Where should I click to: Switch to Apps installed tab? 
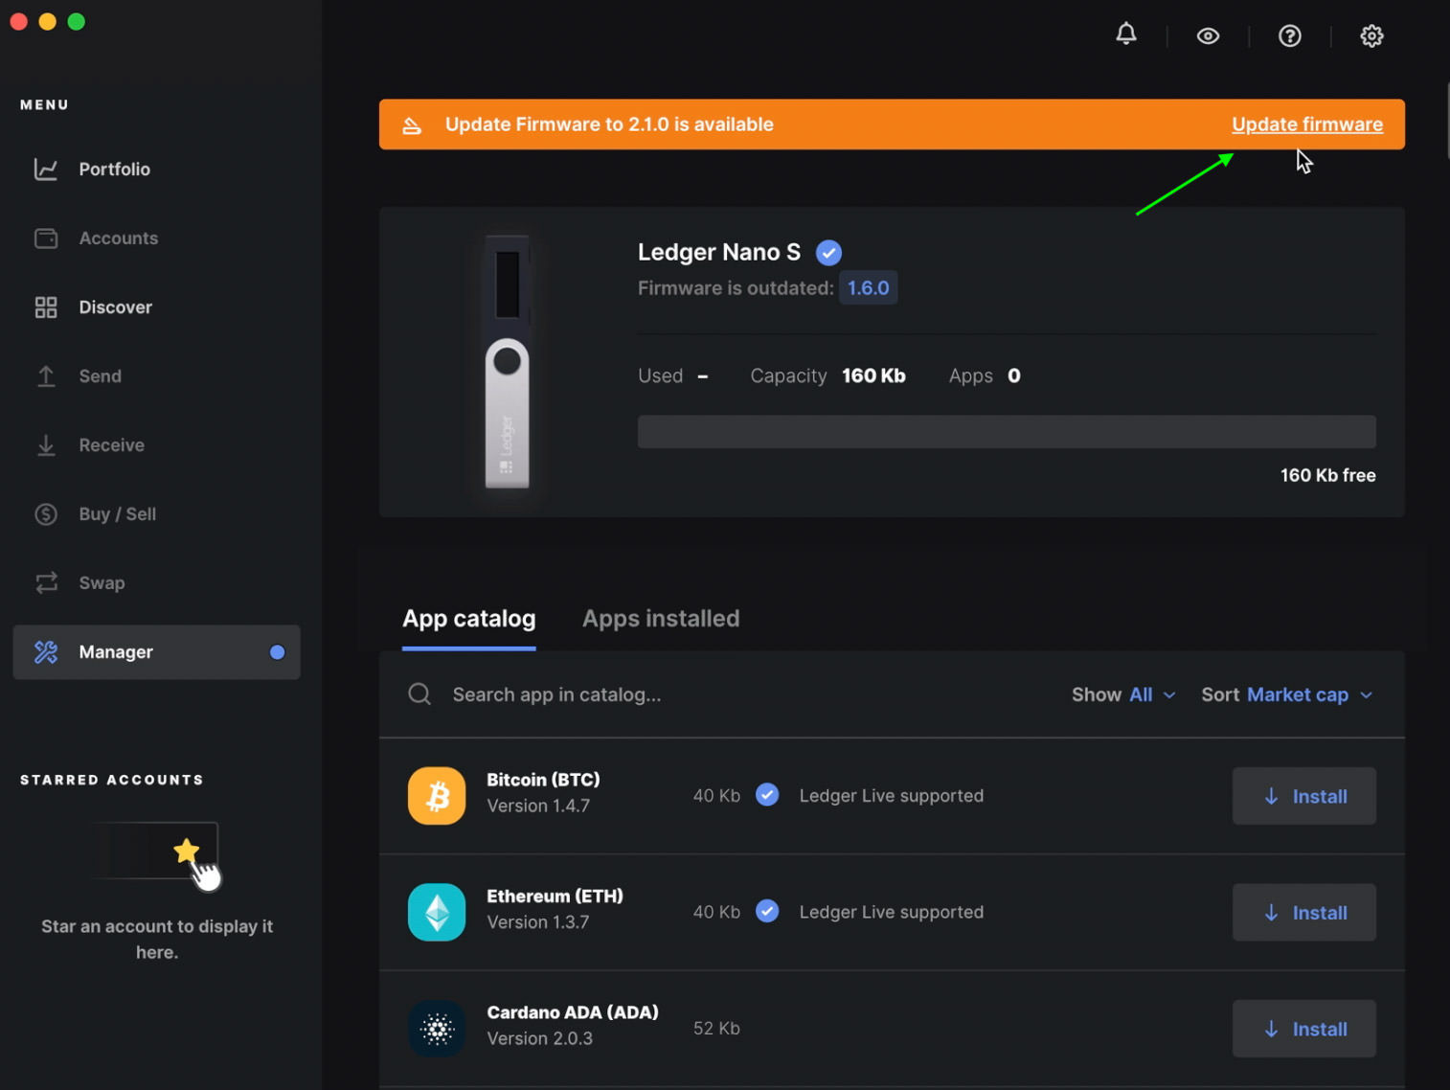661,619
